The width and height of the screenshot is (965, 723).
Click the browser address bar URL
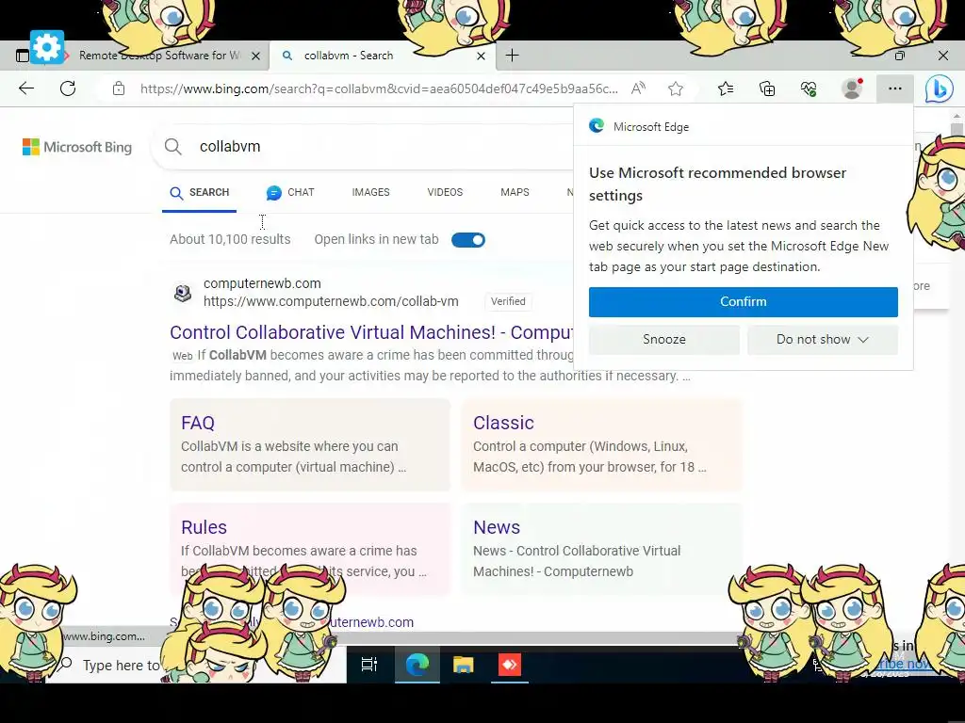click(379, 89)
